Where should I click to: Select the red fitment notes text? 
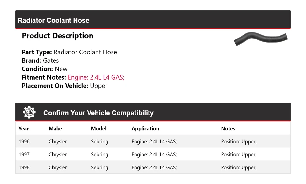[x=96, y=77]
